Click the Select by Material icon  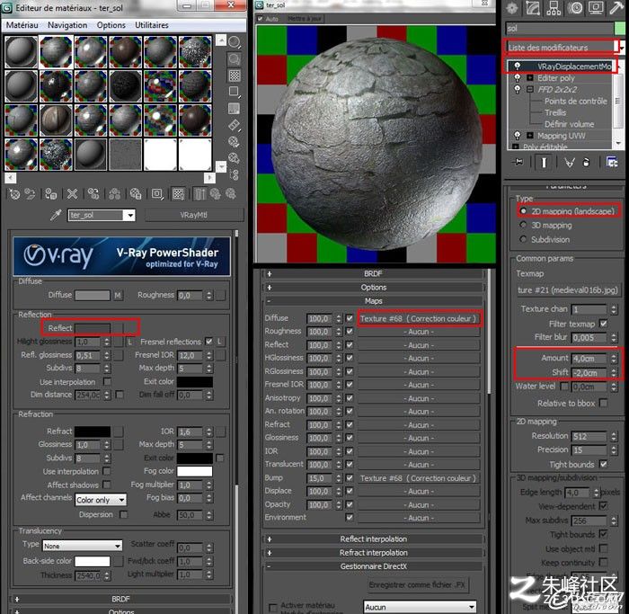(x=235, y=158)
